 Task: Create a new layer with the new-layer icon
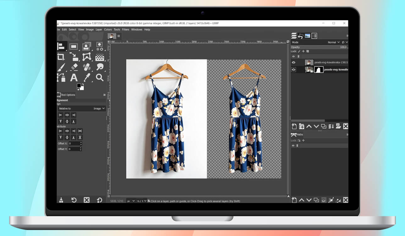tap(294, 126)
